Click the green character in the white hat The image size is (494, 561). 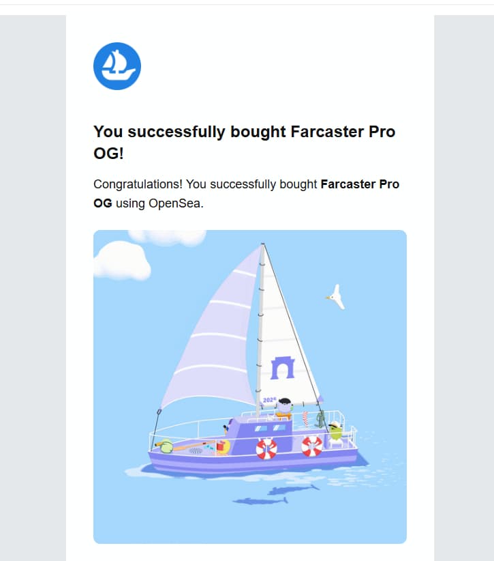pos(335,430)
